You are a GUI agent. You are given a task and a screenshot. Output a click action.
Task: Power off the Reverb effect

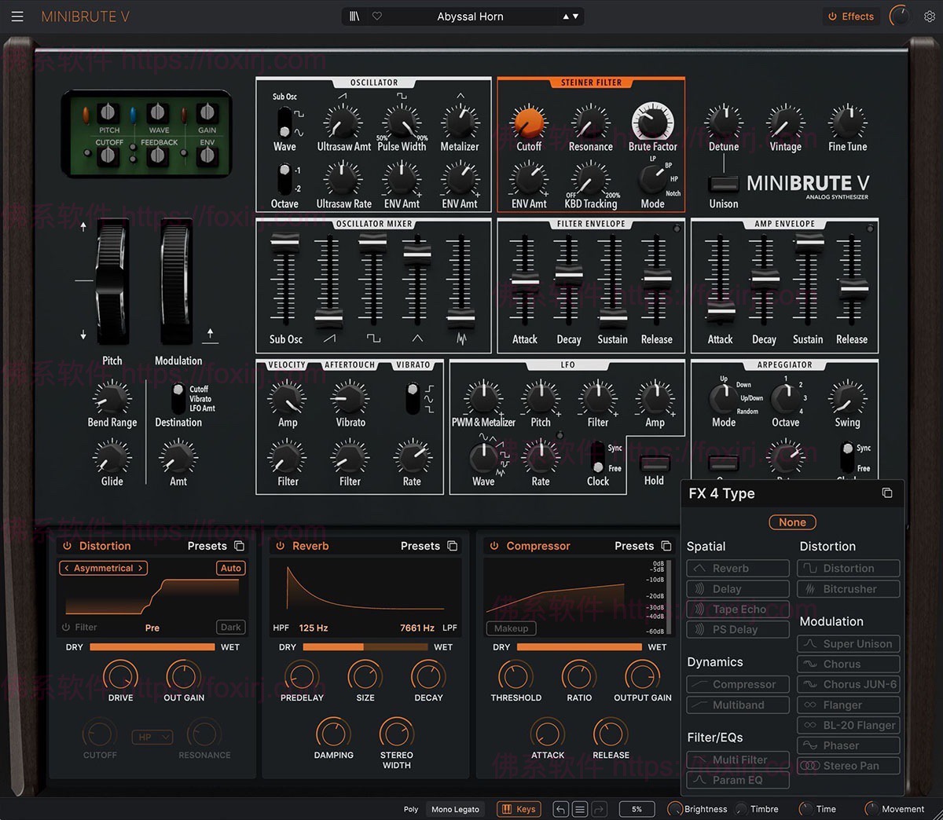click(281, 545)
